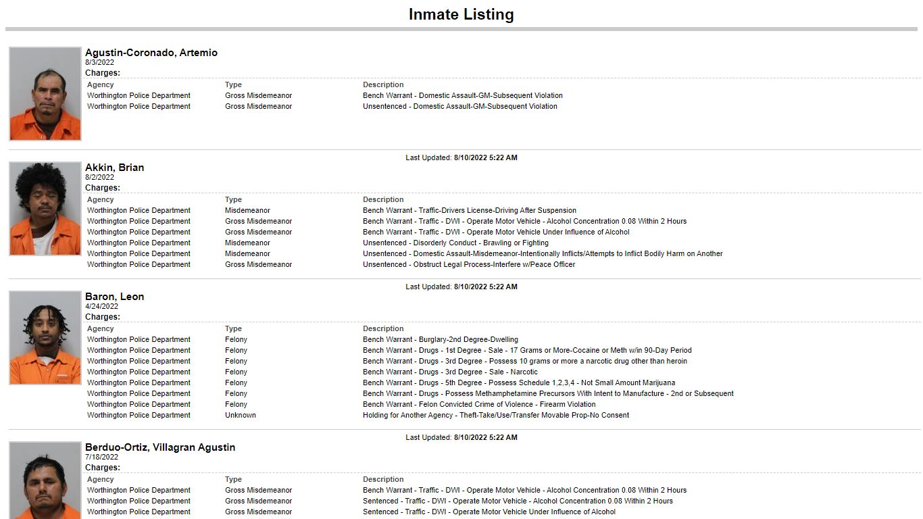
Task: Select Drugs 3rd Degree Possess 10 grams charge
Action: pyautogui.click(x=525, y=361)
